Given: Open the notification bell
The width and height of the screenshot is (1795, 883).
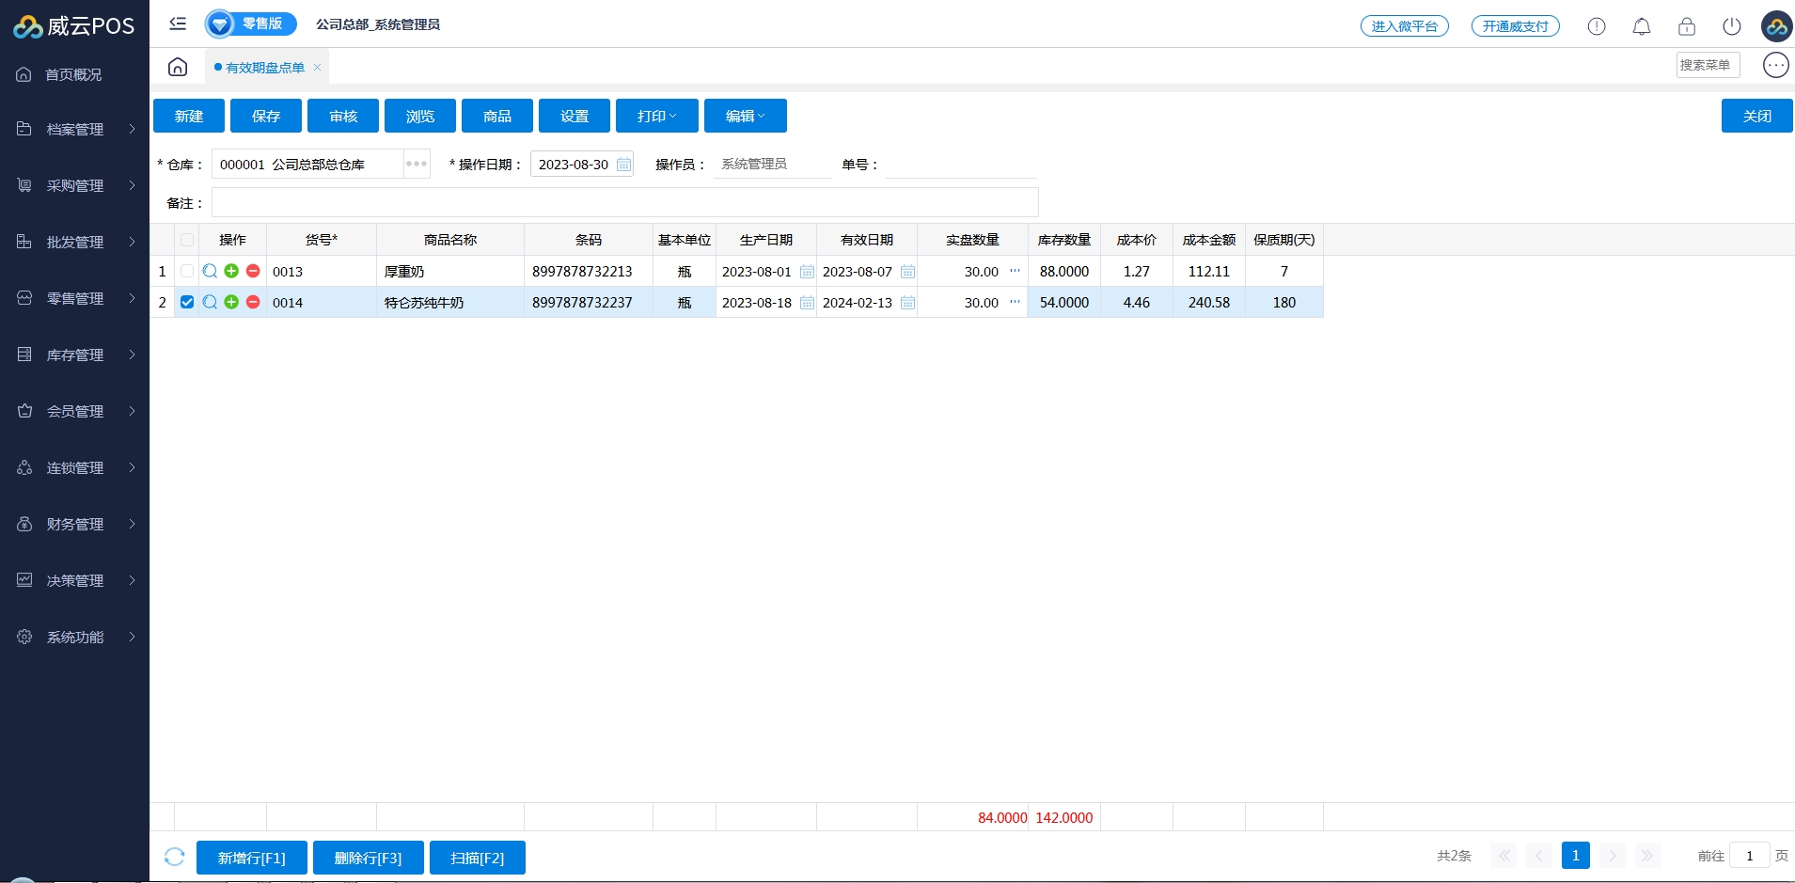Looking at the screenshot, I should (1642, 26).
